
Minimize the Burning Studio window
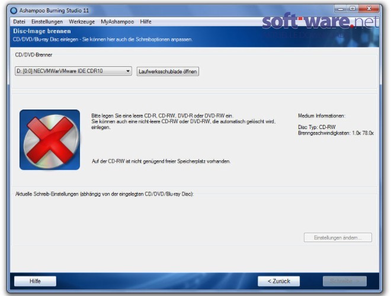(x=341, y=9)
